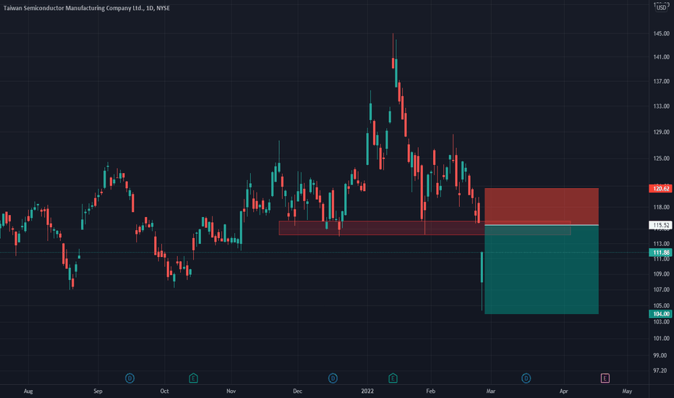Click the 97.20 price axis label
This screenshot has width=674, height=398.
662,371
